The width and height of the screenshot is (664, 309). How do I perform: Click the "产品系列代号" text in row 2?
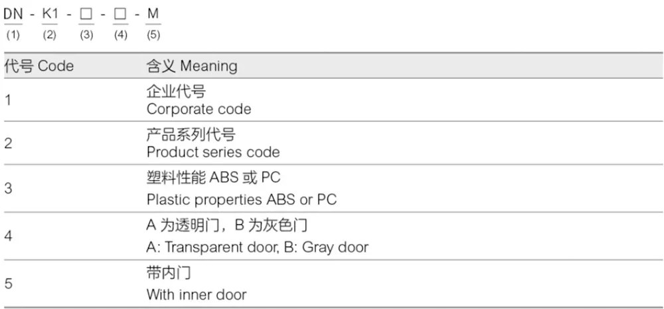click(191, 135)
